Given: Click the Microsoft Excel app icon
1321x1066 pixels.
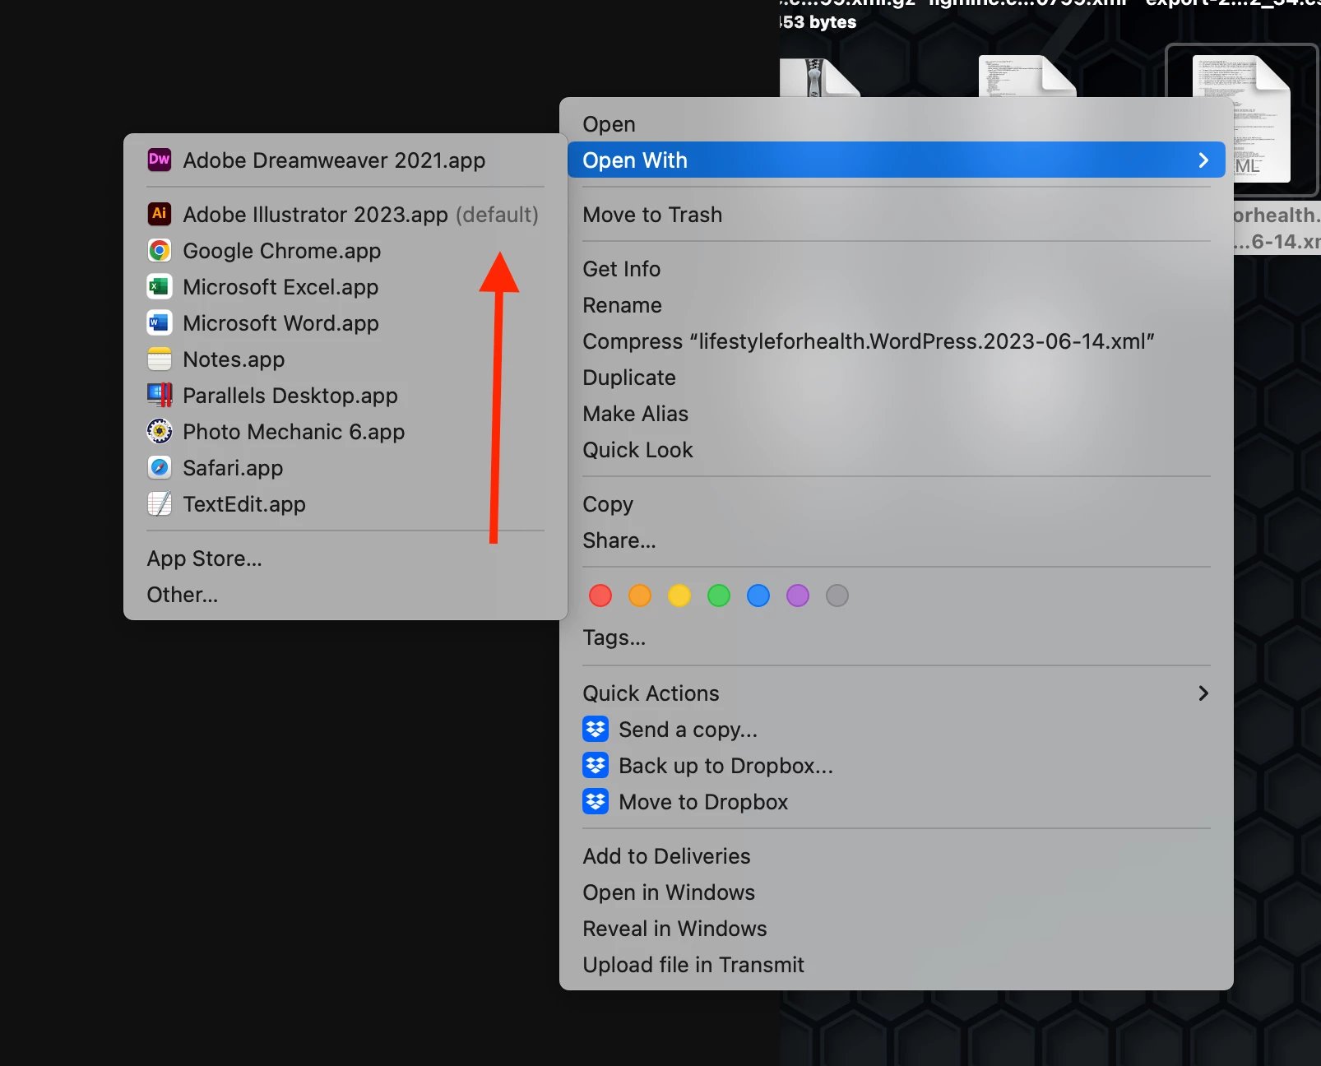Looking at the screenshot, I should click(x=160, y=286).
